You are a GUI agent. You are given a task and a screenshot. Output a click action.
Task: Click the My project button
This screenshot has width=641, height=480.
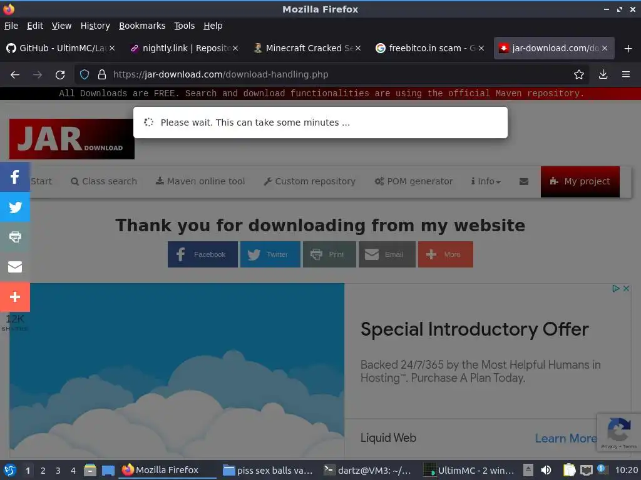coord(580,182)
